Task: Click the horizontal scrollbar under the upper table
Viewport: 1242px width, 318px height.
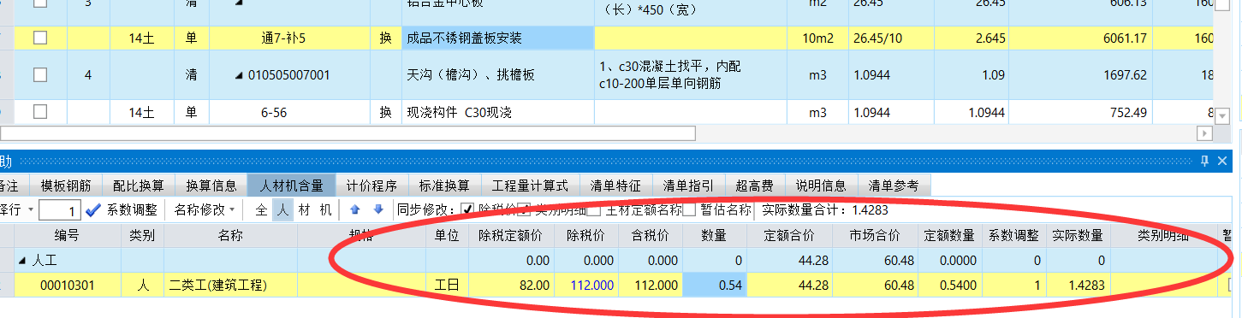Action: tap(348, 134)
